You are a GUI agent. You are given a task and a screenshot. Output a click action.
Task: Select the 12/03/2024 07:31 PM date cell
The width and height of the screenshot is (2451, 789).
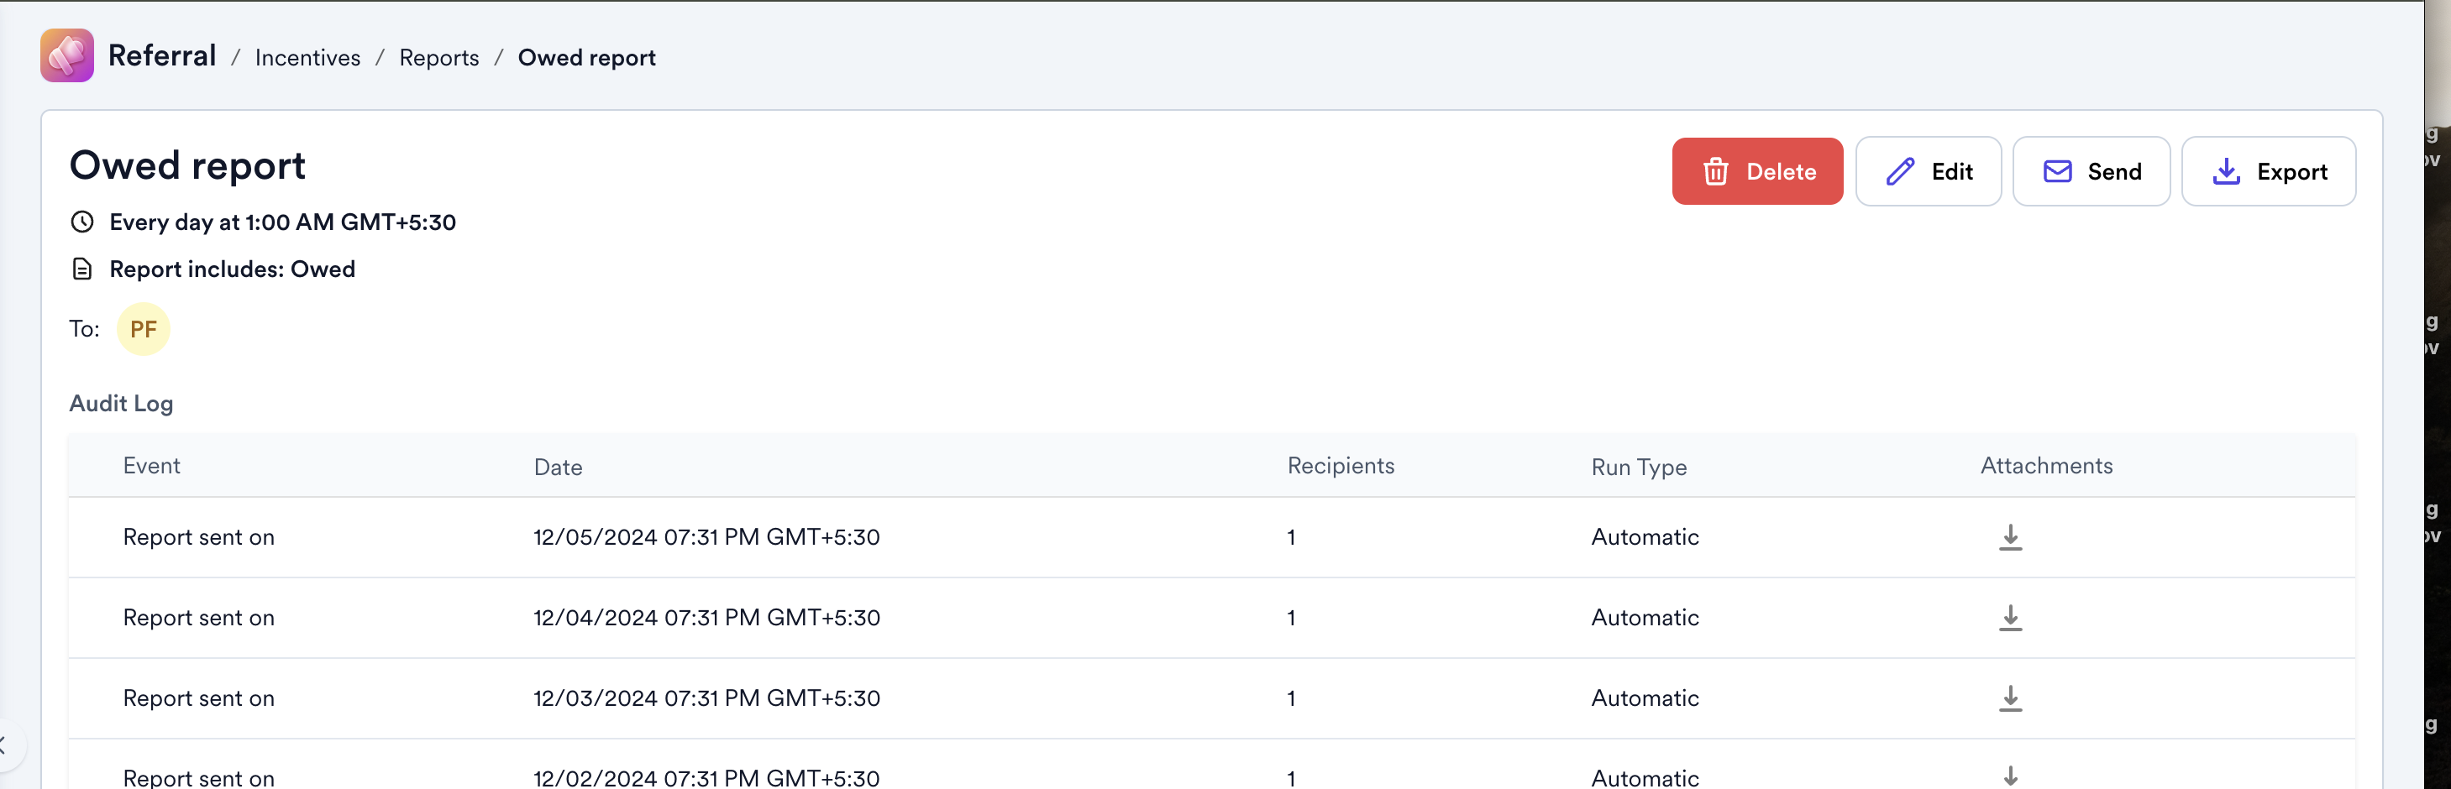coord(706,698)
